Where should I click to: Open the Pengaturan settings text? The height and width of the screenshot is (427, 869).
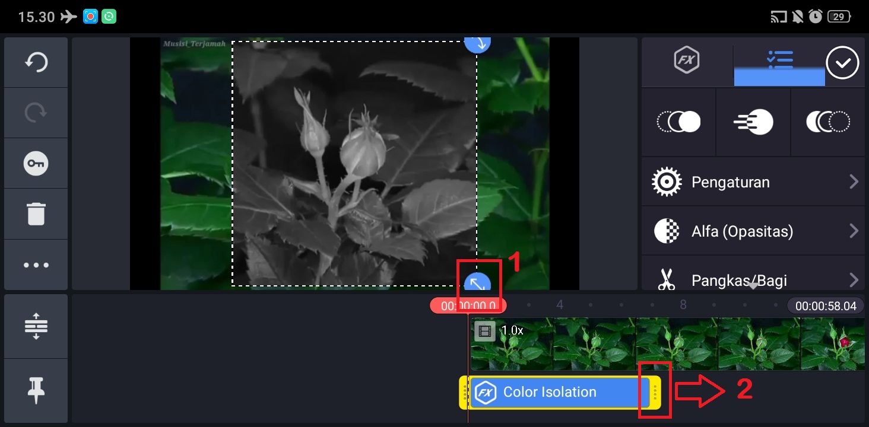731,182
